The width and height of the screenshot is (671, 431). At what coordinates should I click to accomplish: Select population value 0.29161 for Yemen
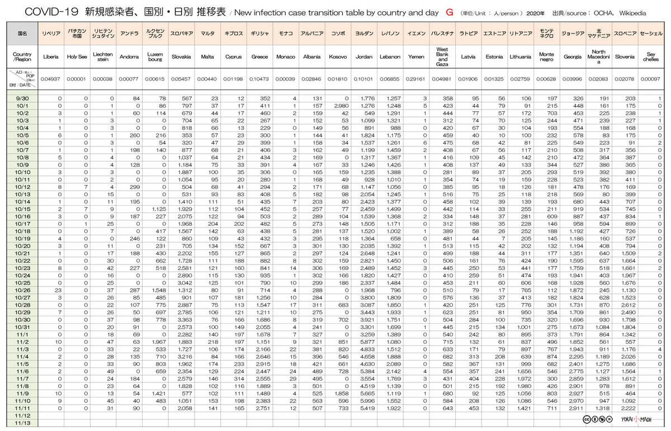(x=416, y=79)
